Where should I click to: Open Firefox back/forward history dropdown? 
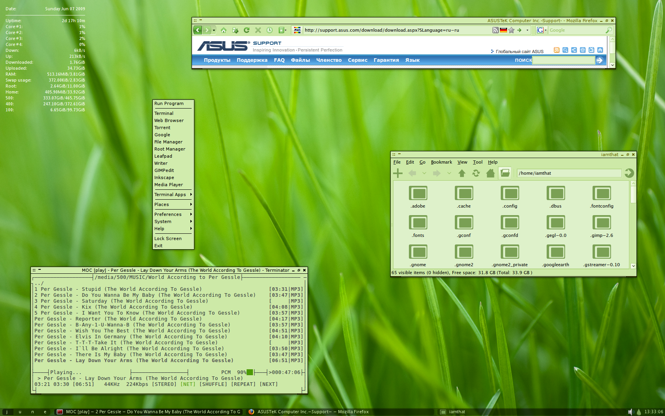pyautogui.click(x=214, y=30)
